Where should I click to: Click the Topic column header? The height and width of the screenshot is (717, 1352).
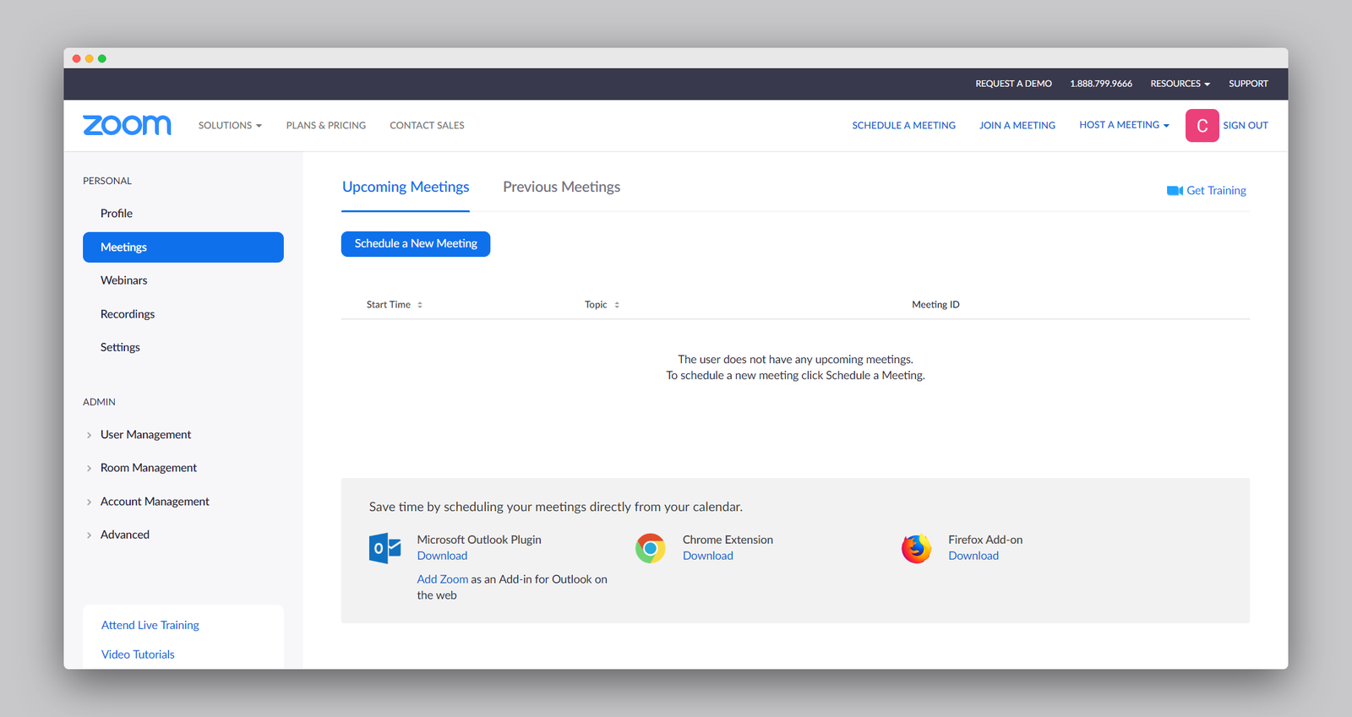point(596,305)
